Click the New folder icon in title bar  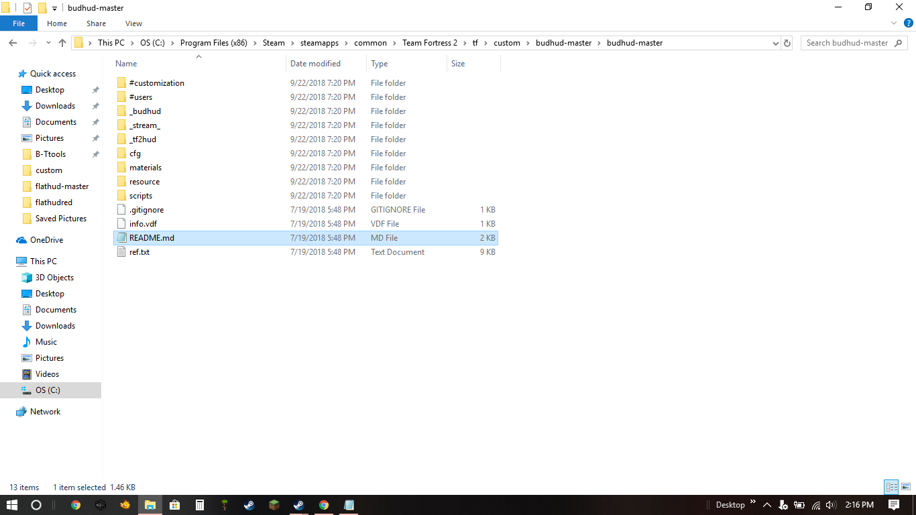42,8
